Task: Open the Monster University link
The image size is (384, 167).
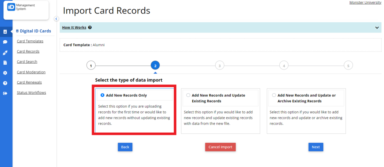Action: point(365,3)
